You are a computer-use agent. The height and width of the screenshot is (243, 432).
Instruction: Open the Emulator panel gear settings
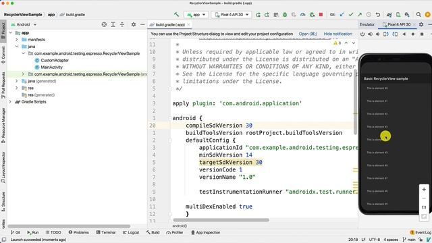click(421, 24)
